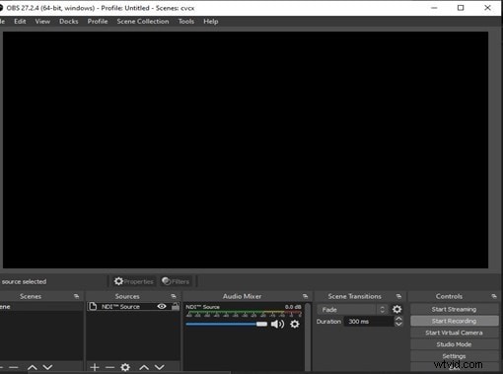503x374 pixels.
Task: Click the Duration 300 ms field
Action: pos(369,322)
